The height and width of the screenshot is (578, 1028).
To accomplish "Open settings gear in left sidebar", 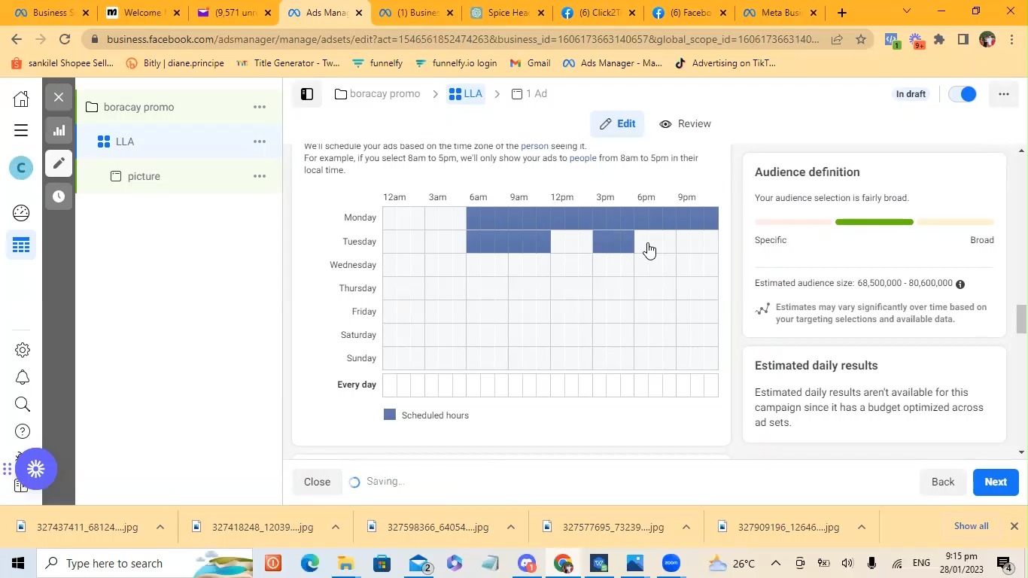I will [23, 349].
